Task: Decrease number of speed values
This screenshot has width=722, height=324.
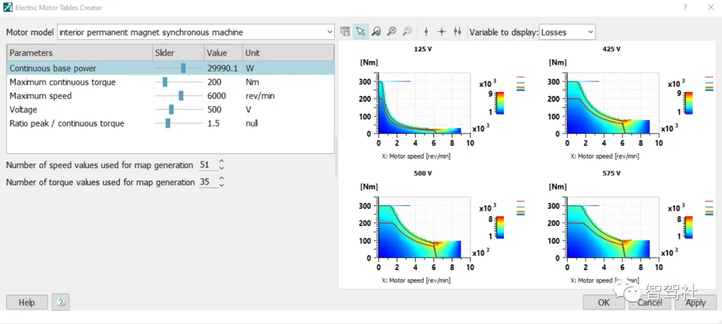Action: 221,168
